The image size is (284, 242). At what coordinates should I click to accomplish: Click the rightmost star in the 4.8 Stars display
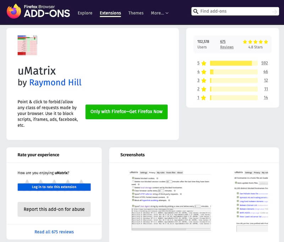point(266,41)
